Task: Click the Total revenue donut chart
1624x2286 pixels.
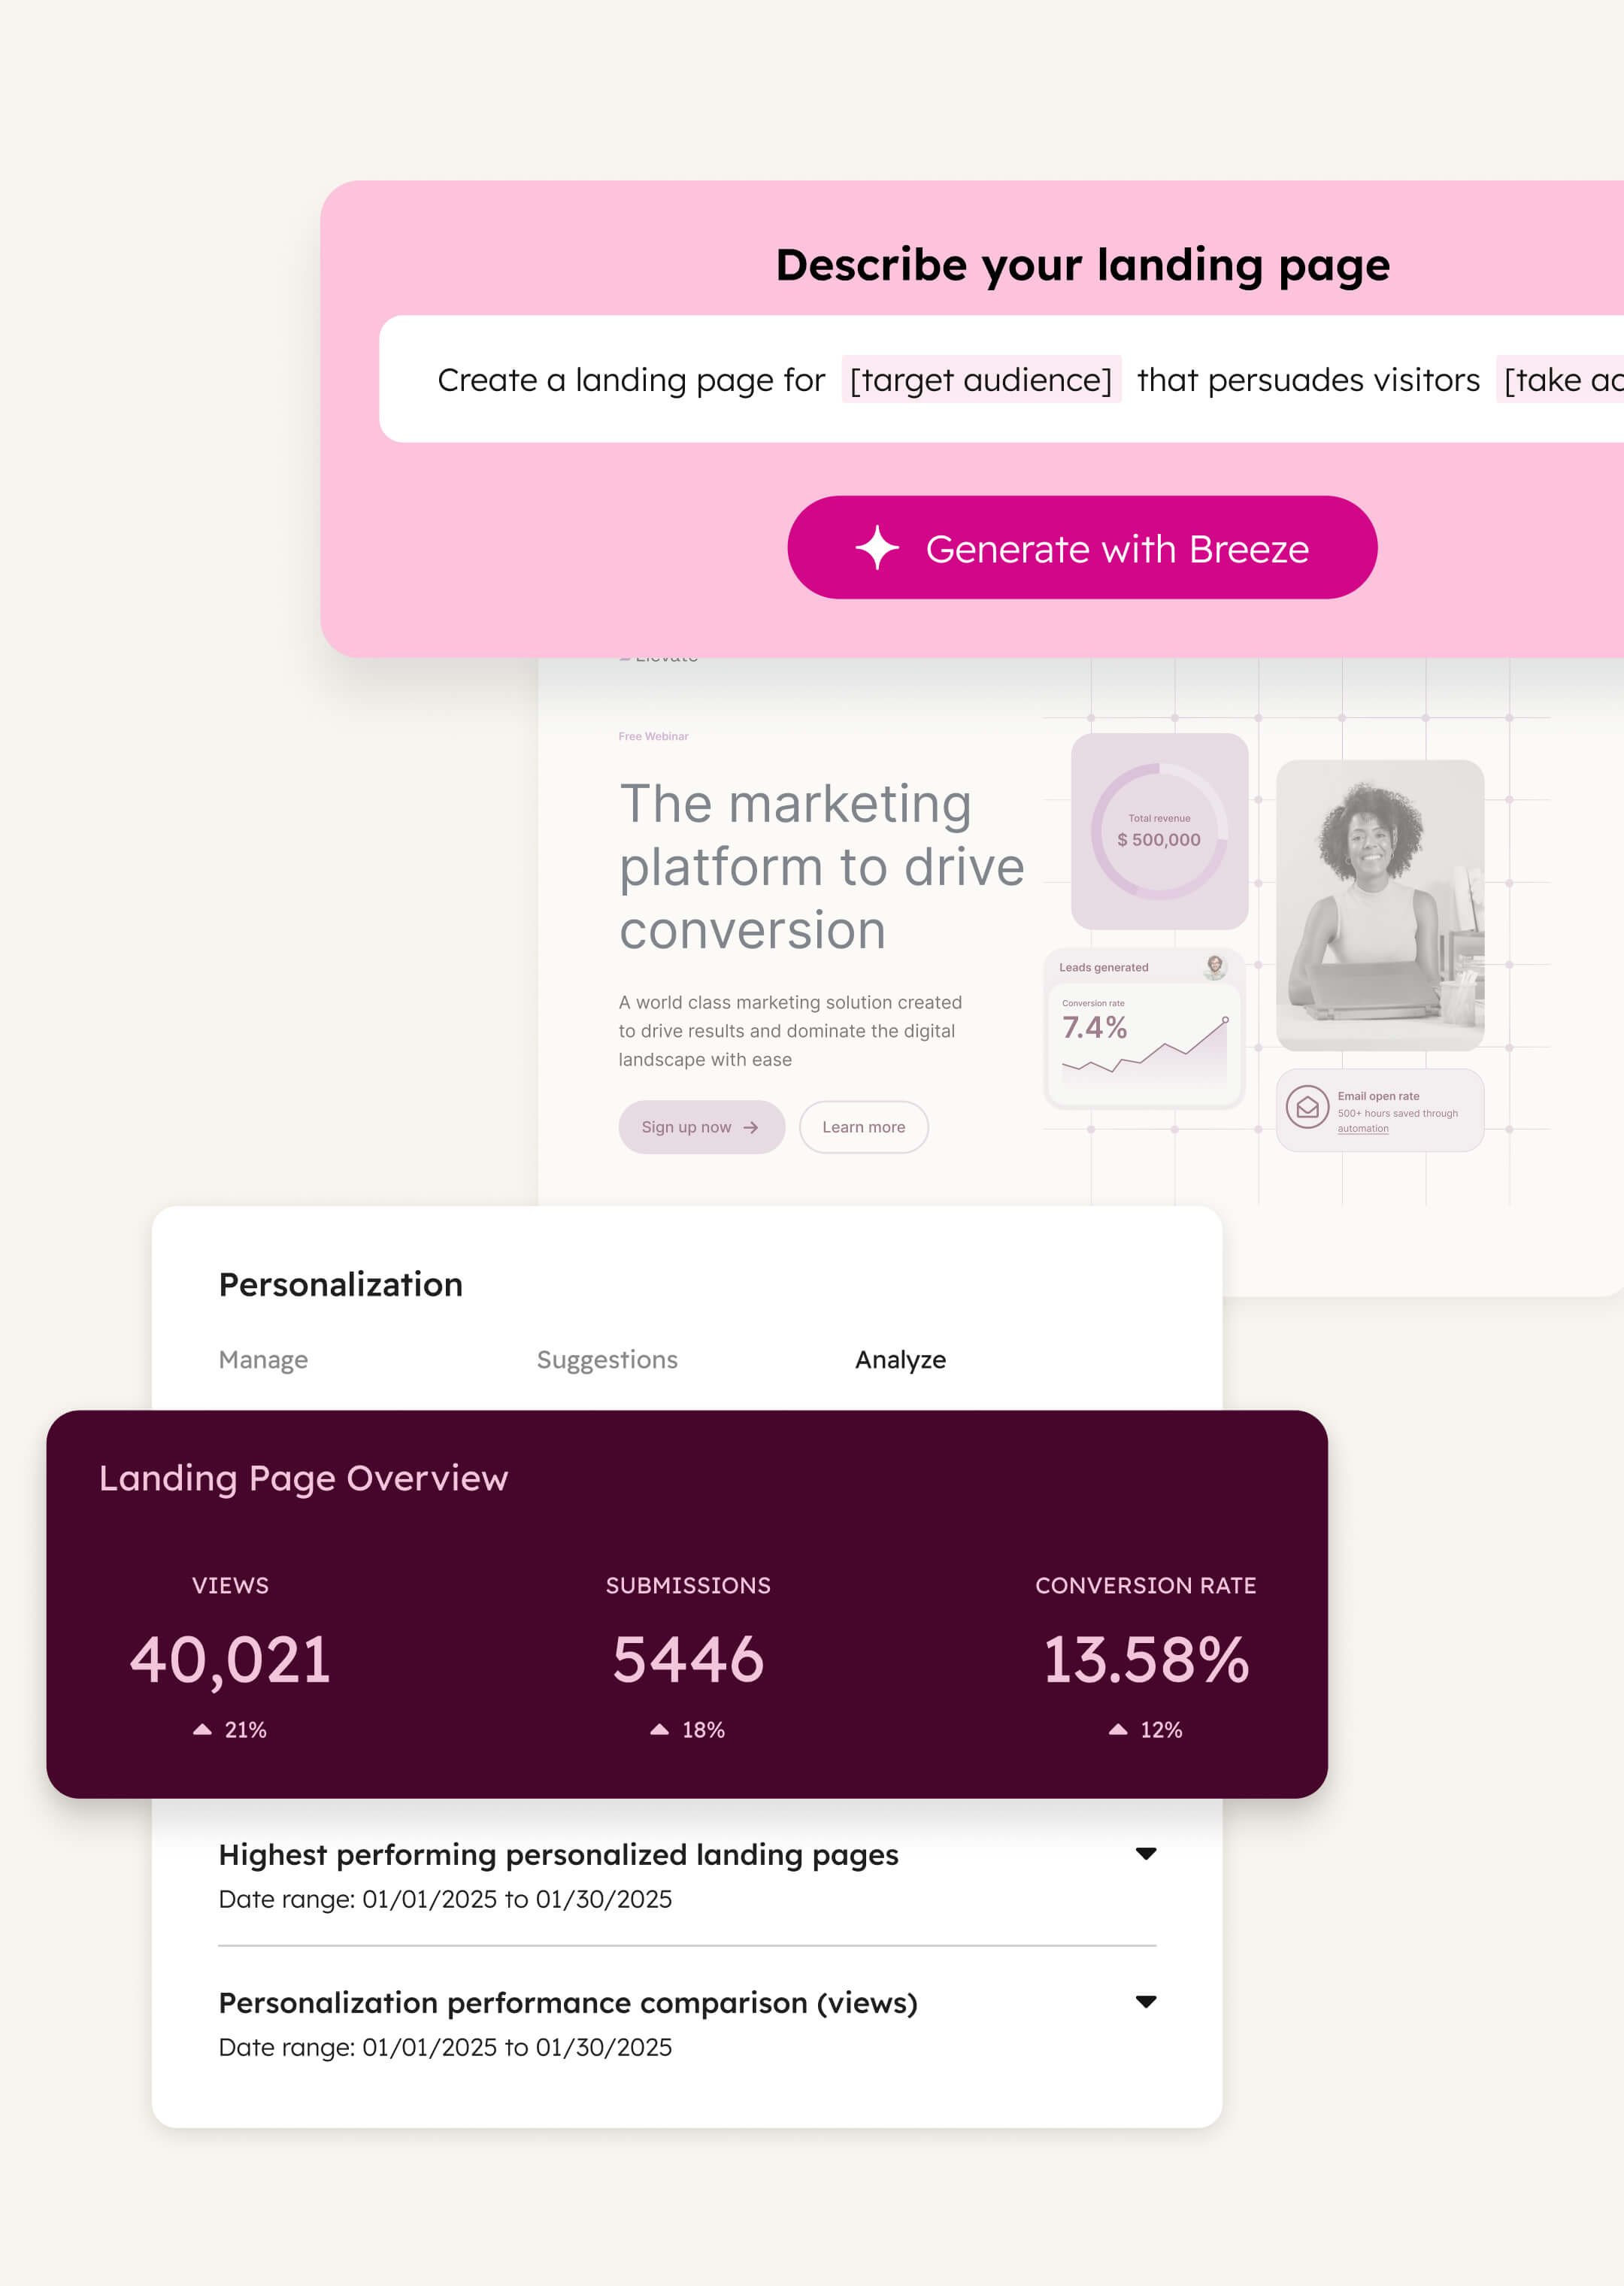Action: point(1159,830)
